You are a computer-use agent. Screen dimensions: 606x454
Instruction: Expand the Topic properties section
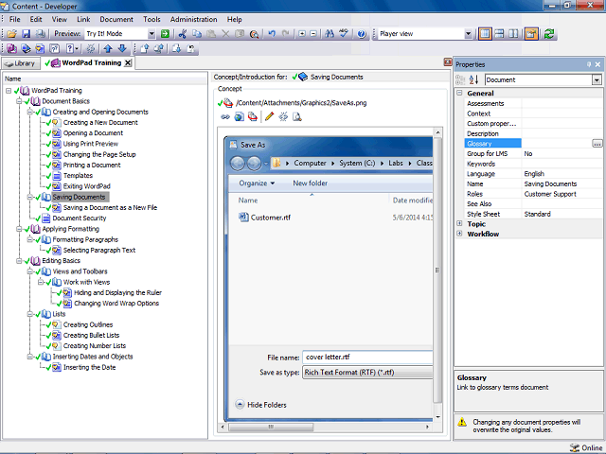(459, 223)
